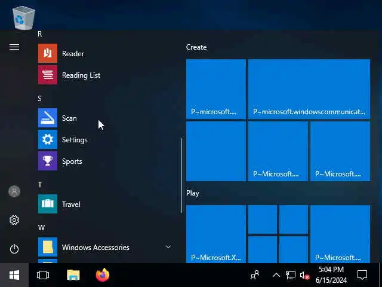The image size is (382, 287).
Task: Click the Show desktop sliver at taskbar end
Action: pyautogui.click(x=380, y=275)
